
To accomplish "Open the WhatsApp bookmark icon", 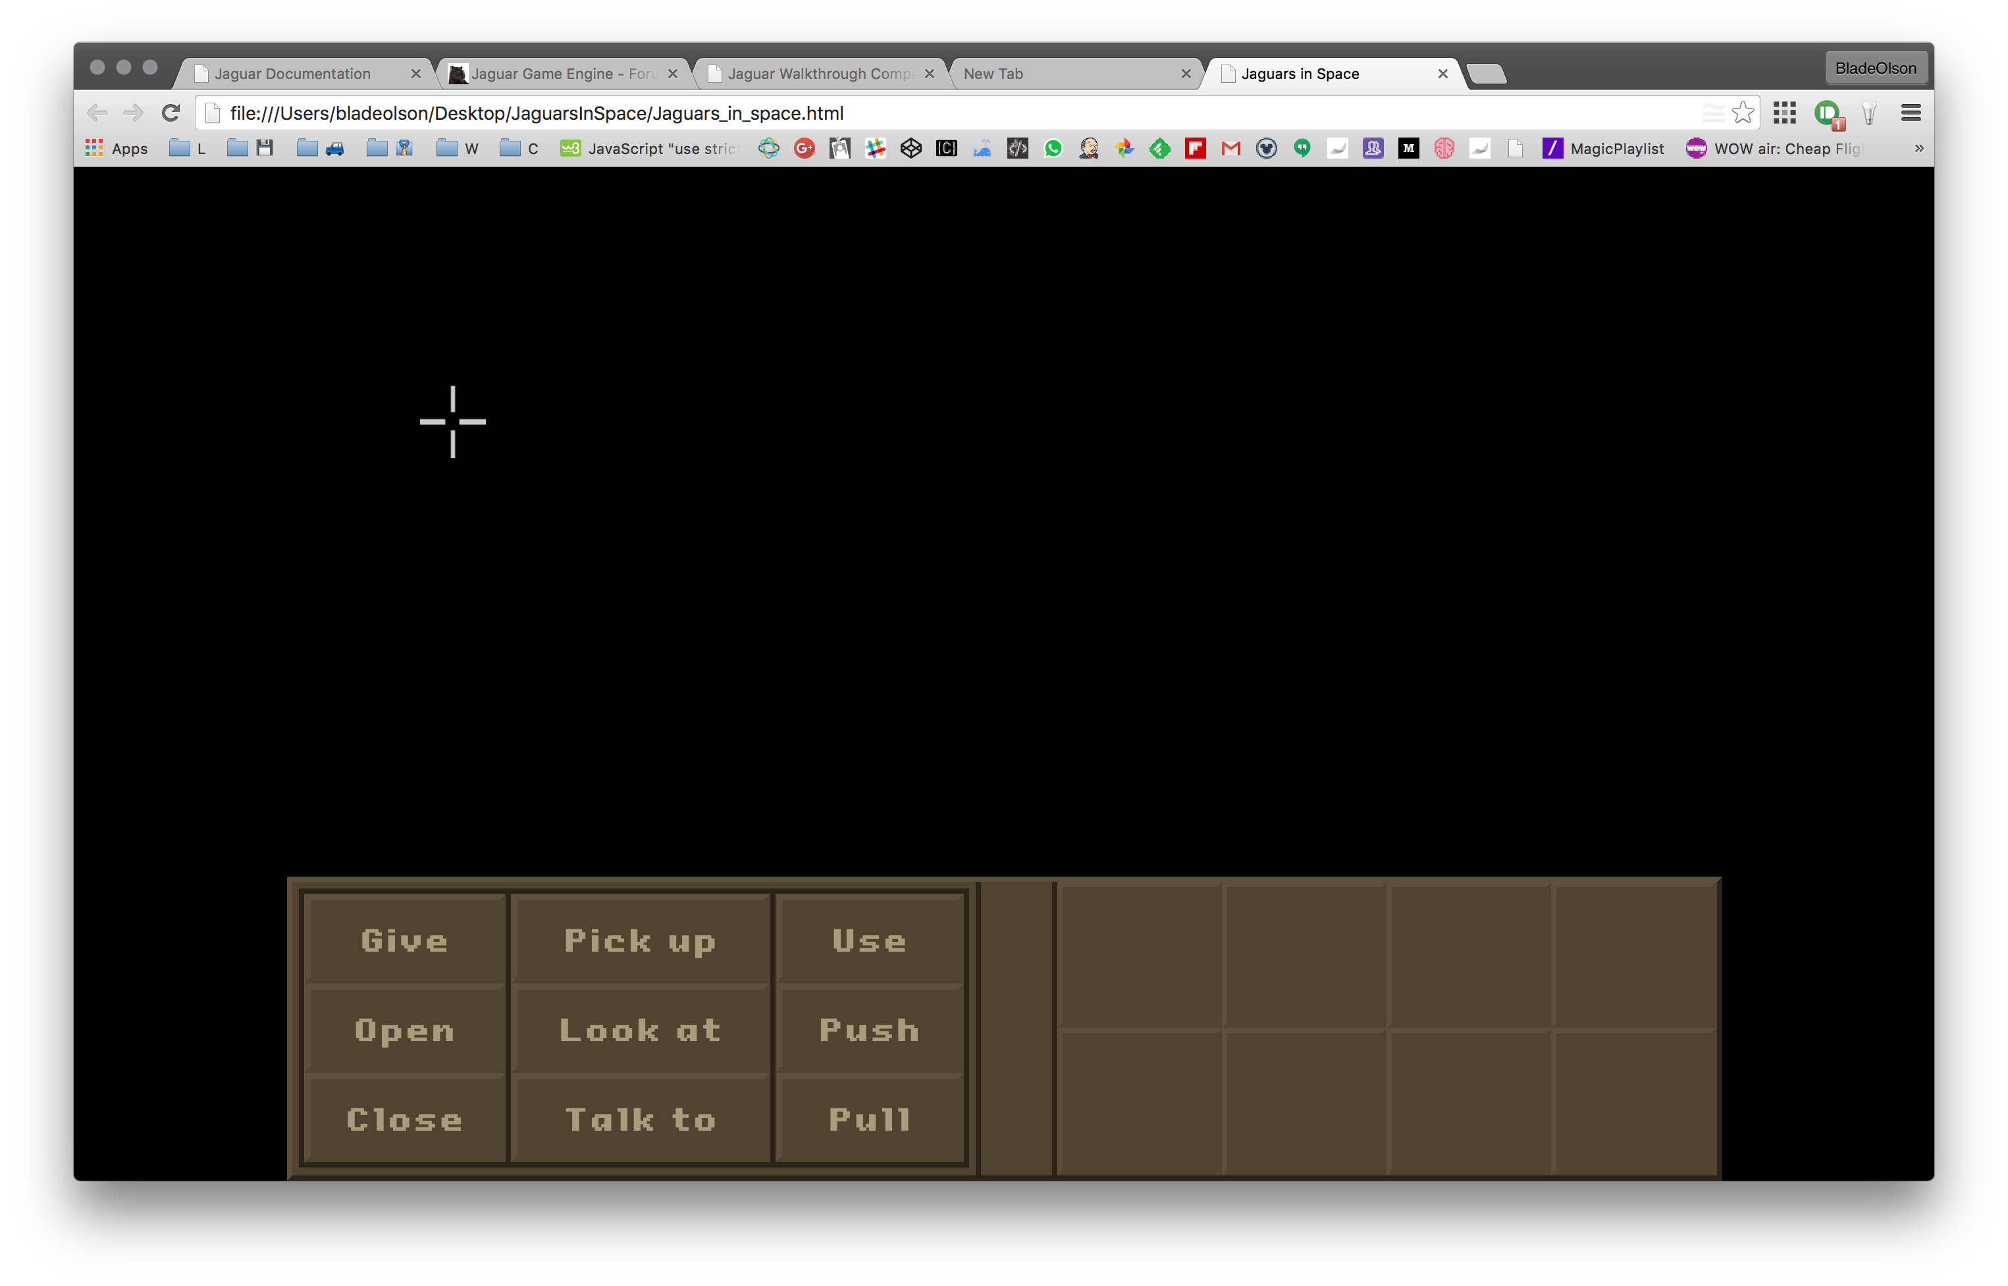I will 1053,149.
